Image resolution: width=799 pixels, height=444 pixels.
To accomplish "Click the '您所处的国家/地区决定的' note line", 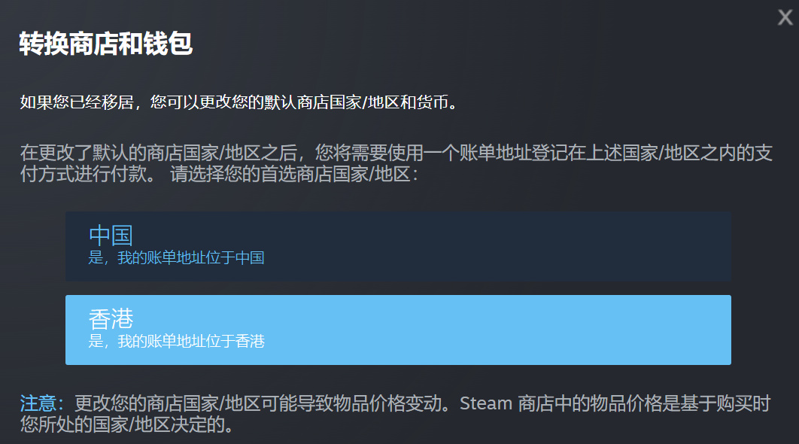I will coord(124,424).
